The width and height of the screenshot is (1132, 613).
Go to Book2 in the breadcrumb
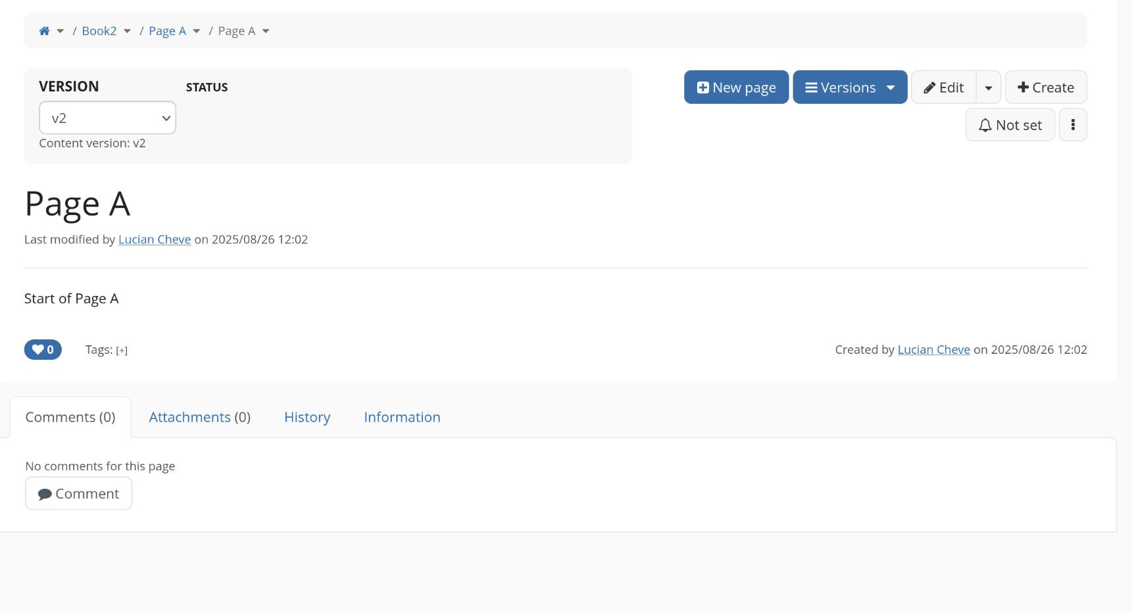pos(99,31)
